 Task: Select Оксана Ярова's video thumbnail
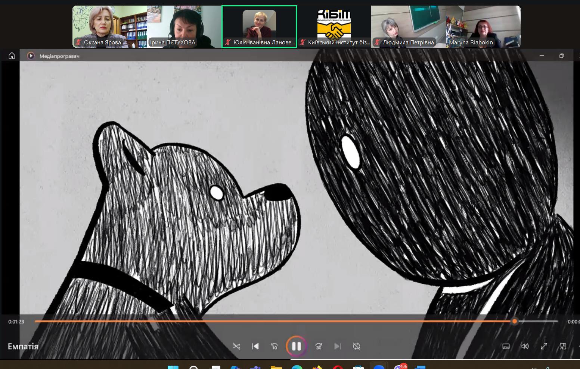109,26
